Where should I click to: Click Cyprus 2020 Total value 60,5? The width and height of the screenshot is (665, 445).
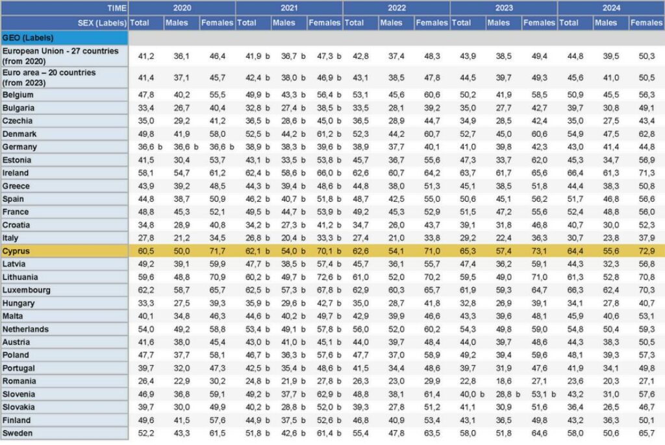(x=146, y=251)
